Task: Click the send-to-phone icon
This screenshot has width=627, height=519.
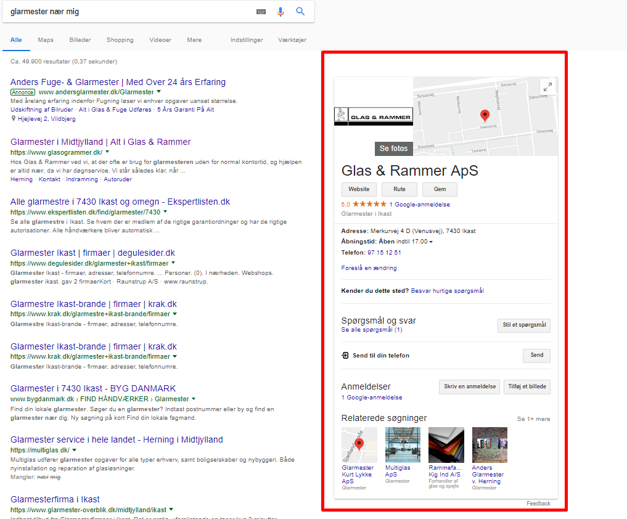Action: [345, 355]
